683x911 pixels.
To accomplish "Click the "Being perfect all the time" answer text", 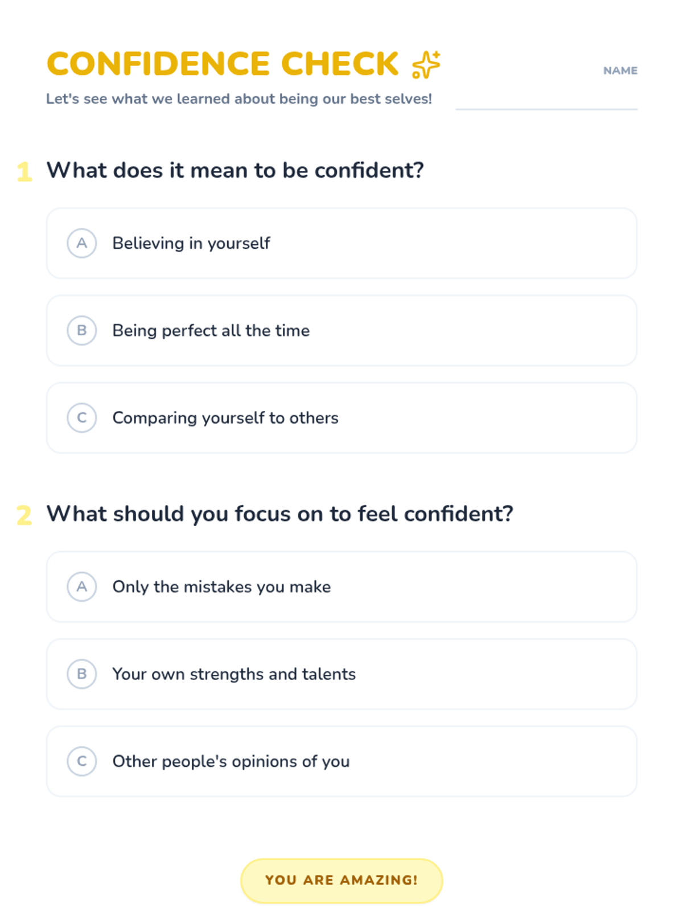I will 211,330.
